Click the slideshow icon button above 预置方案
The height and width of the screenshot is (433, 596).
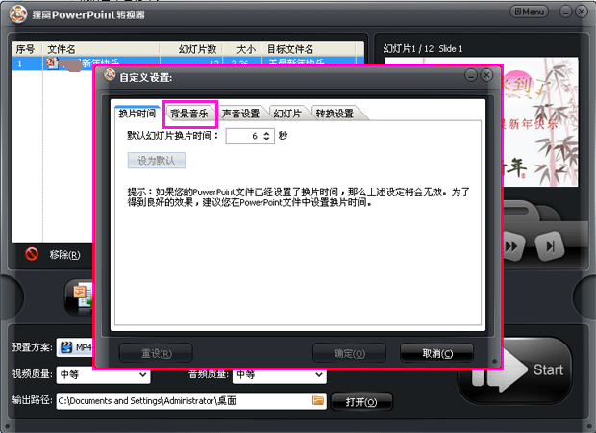tap(79, 297)
